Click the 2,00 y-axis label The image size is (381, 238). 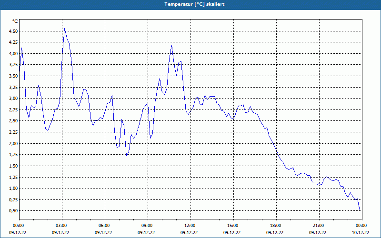point(14,143)
